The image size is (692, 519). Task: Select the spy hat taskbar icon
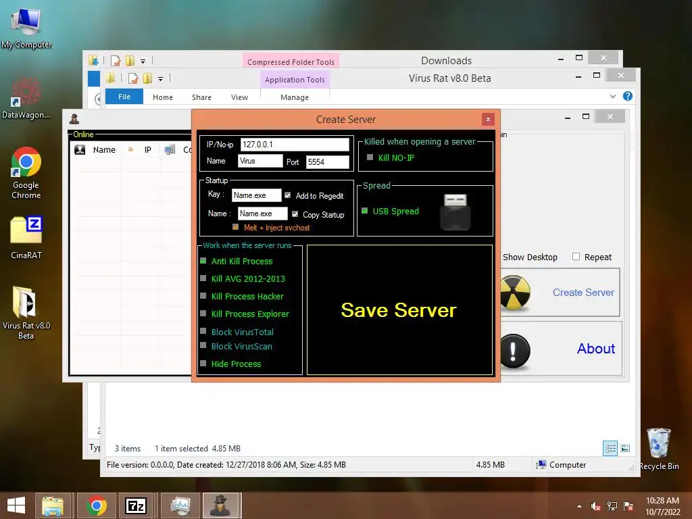[220, 505]
